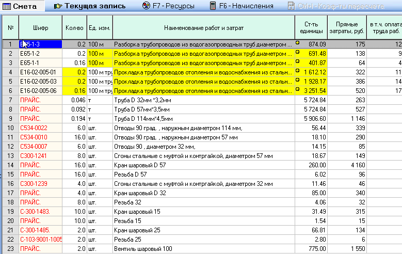This screenshot has height=254, width=402.
Task: Click code С534-0010
Action: pos(34,137)
